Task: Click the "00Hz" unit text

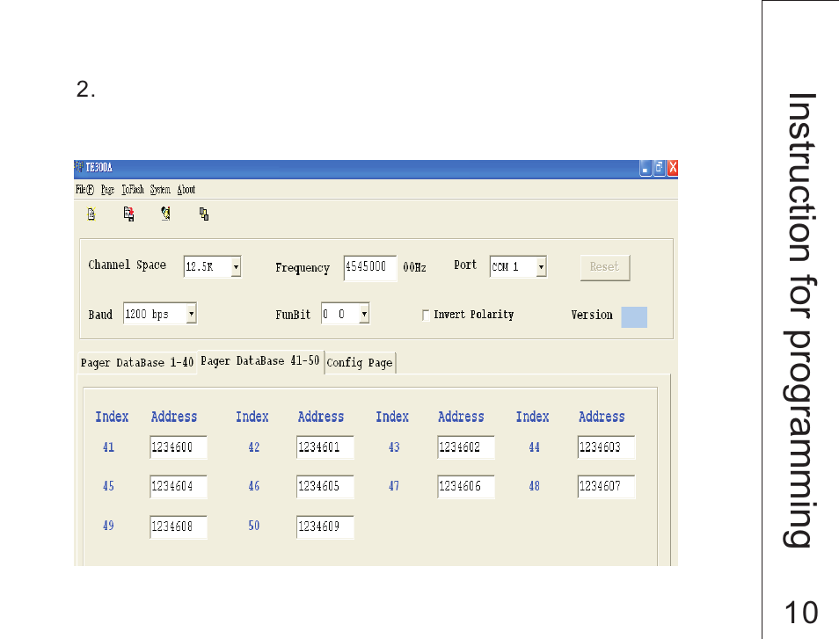Action: point(415,267)
